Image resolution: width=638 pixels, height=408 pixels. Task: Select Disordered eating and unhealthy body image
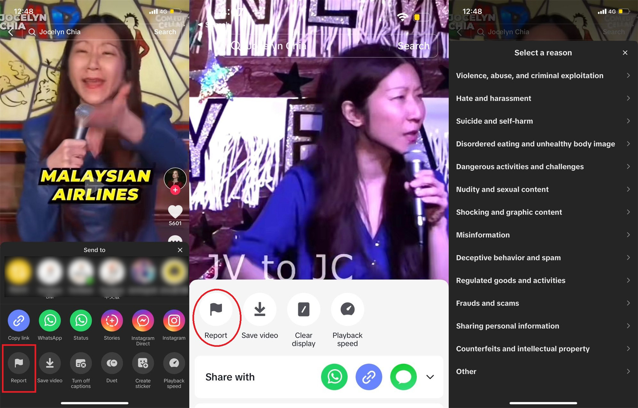point(543,144)
